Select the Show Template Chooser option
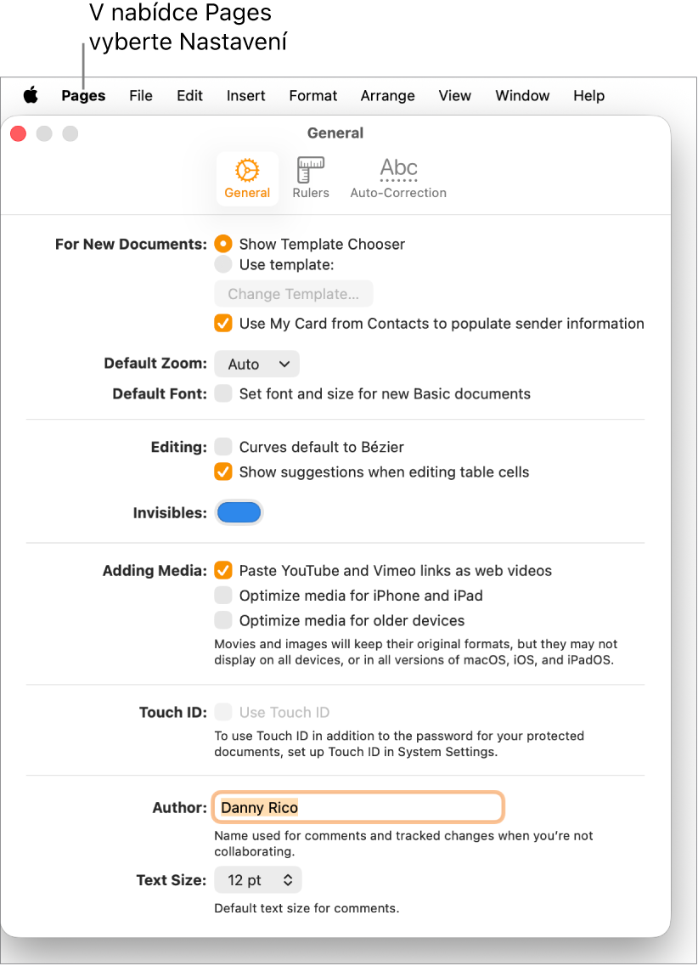 click(x=223, y=244)
